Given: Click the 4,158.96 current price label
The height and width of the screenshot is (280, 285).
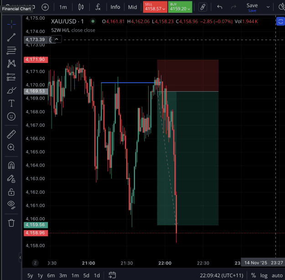Looking at the screenshot, I should coord(36,233).
